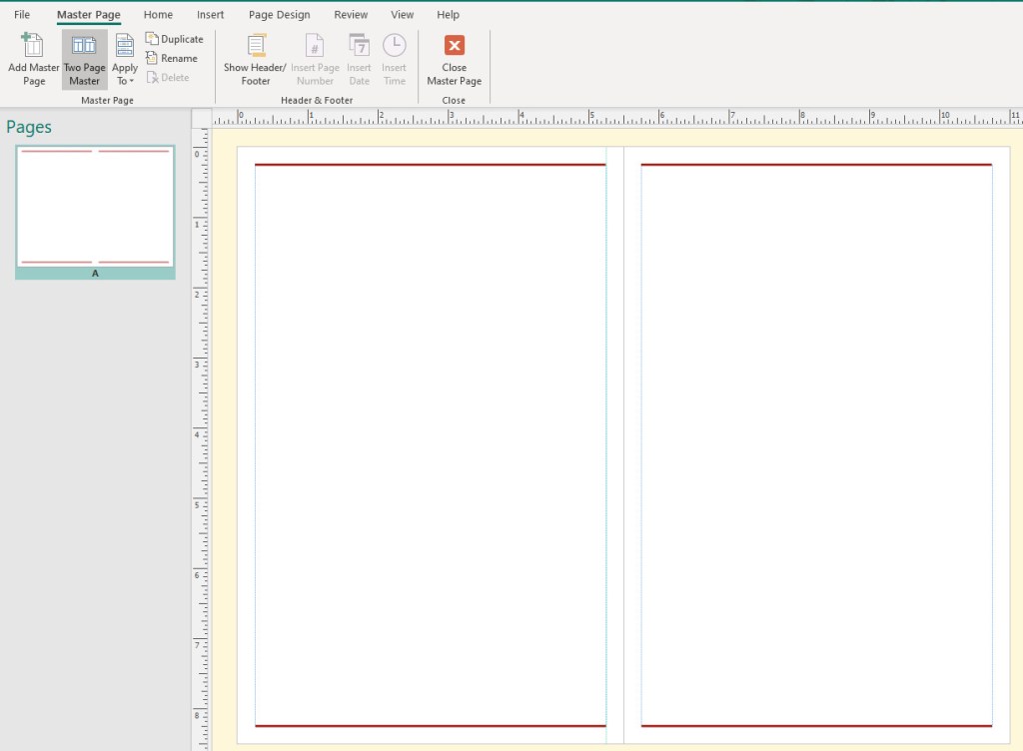
Task: Switch to the Home tab
Action: click(x=158, y=15)
